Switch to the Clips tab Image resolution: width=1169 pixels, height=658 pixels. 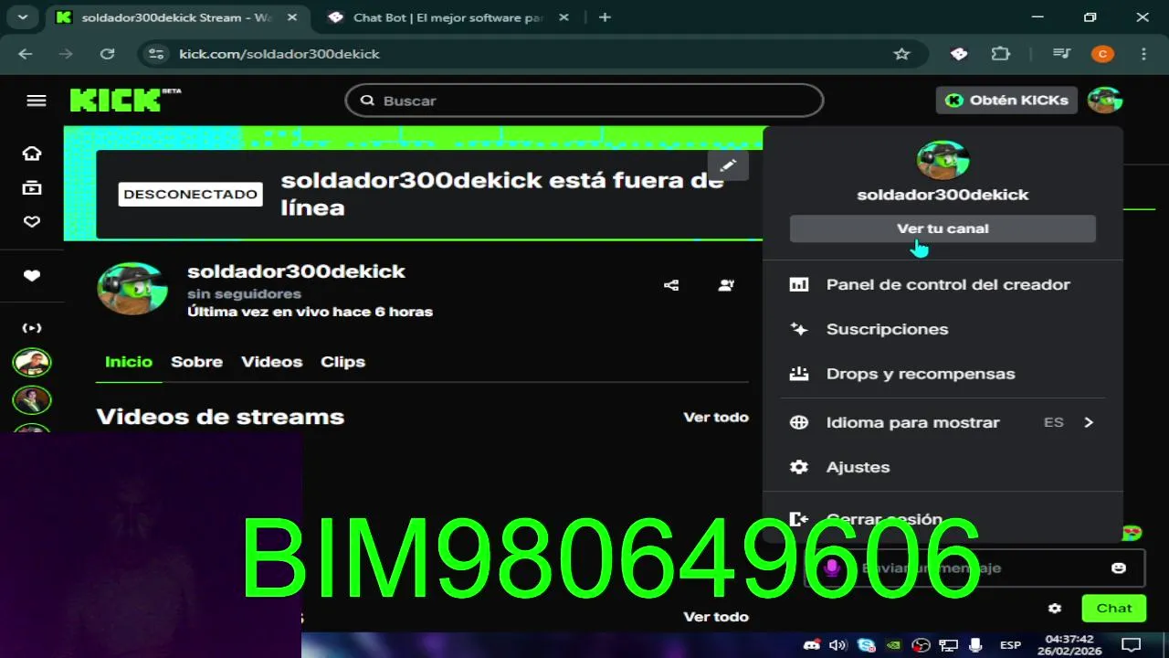click(x=342, y=362)
